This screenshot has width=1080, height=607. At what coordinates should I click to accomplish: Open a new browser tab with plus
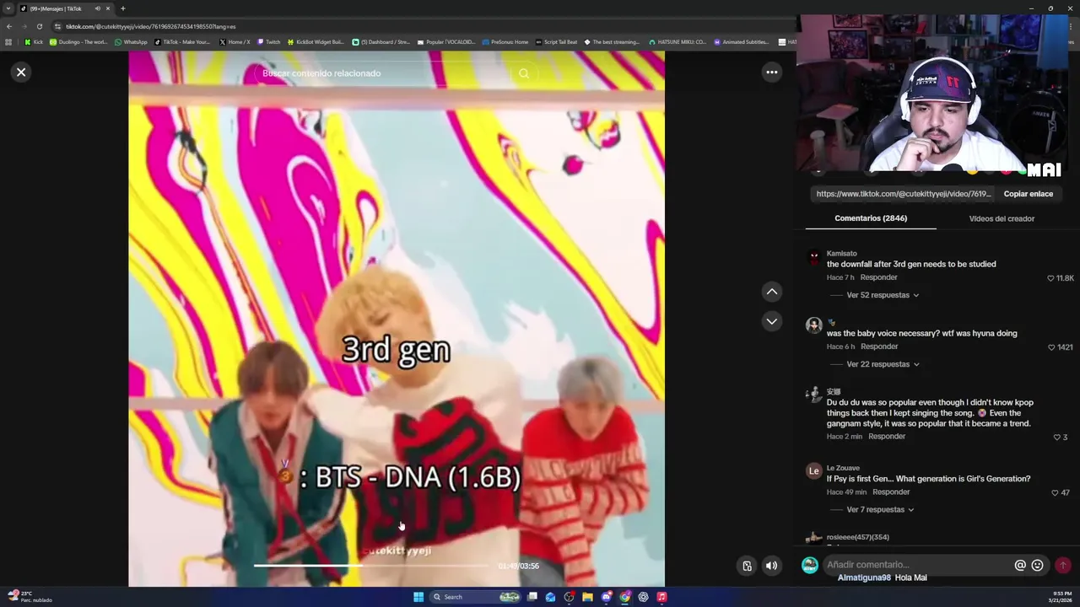click(122, 8)
